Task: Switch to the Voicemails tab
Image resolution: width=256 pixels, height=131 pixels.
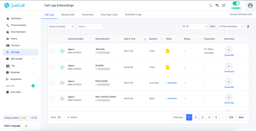Action: 88,14
